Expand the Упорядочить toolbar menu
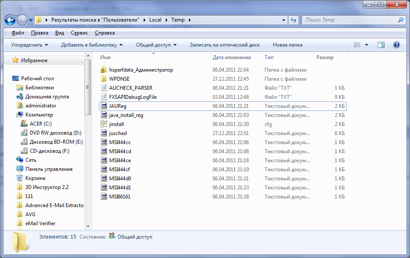The image size is (410, 258). pyautogui.click(x=29, y=45)
